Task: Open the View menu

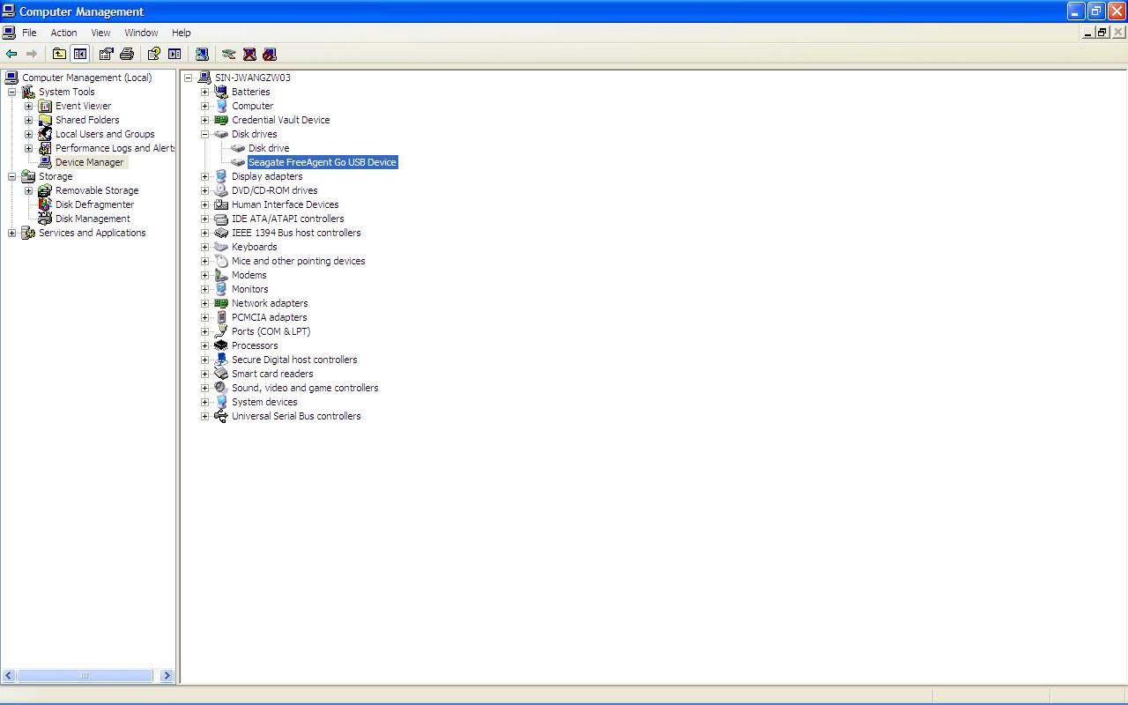Action: [100, 32]
